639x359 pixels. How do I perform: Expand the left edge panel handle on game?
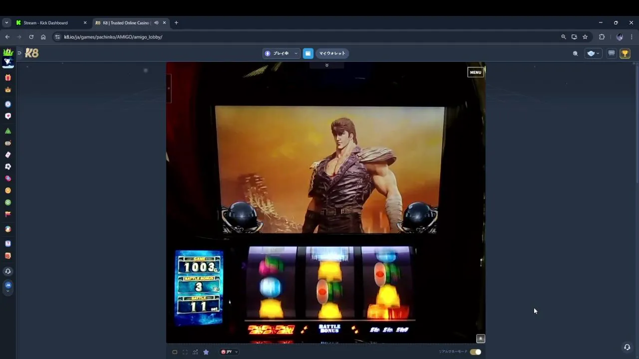(x=169, y=88)
